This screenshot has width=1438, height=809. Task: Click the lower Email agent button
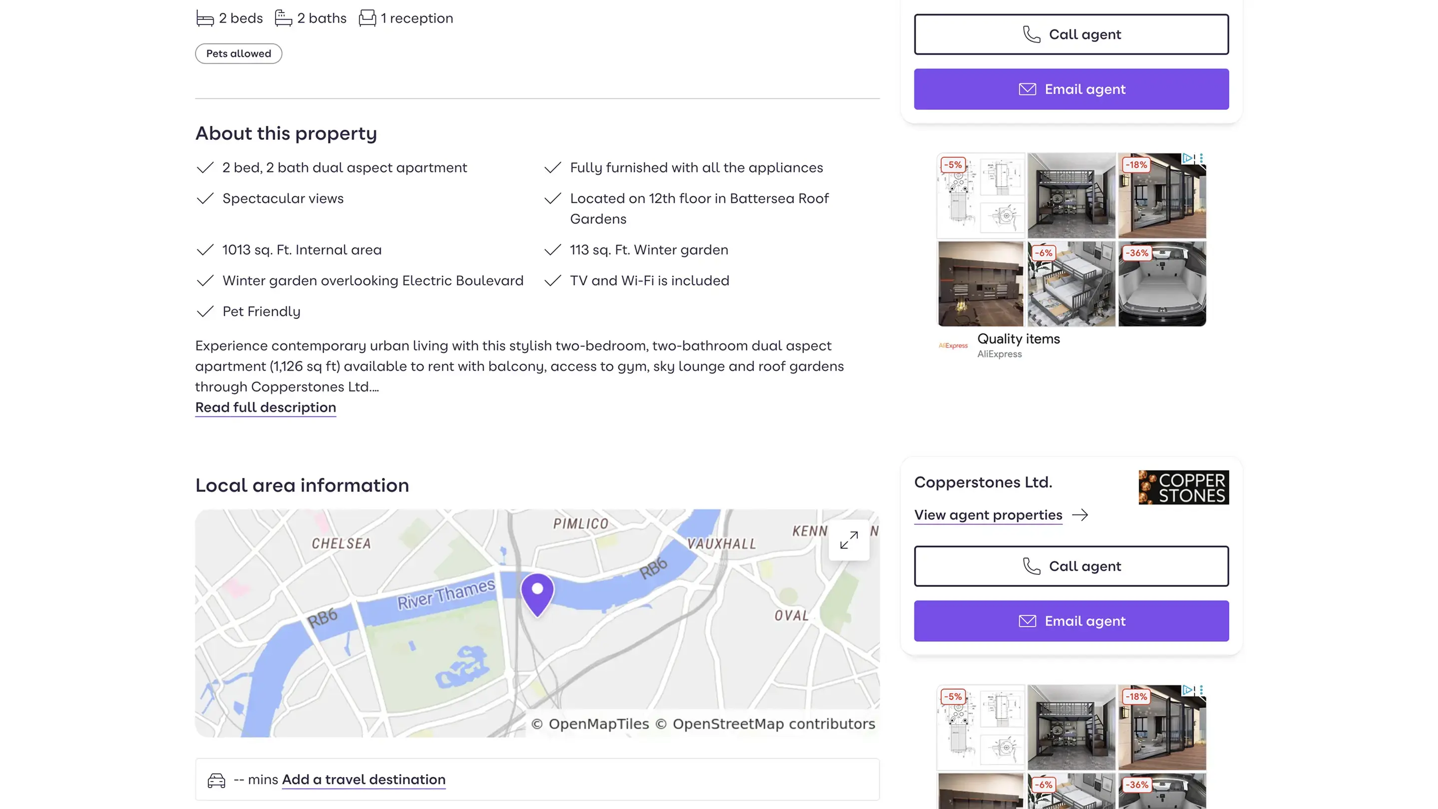tap(1071, 621)
